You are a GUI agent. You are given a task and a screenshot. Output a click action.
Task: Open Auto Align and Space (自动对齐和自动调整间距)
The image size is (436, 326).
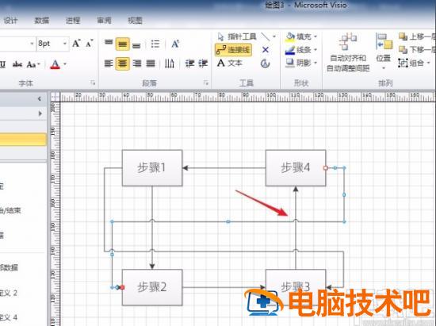[348, 53]
